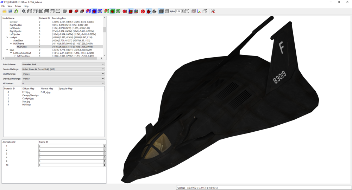Select the Elevator node in the tree

[x=13, y=22]
